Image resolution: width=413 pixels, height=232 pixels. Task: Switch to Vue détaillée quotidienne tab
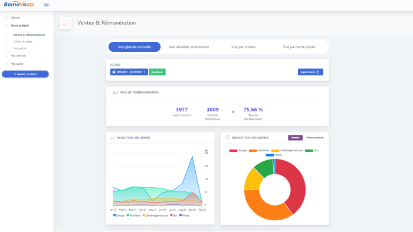(189, 47)
